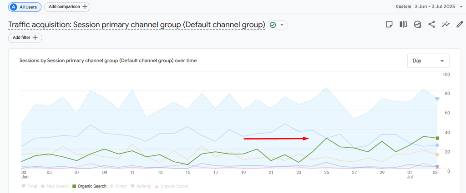Toggle Organic Search legend item
Screen dimensions: 466x193
pos(89,186)
